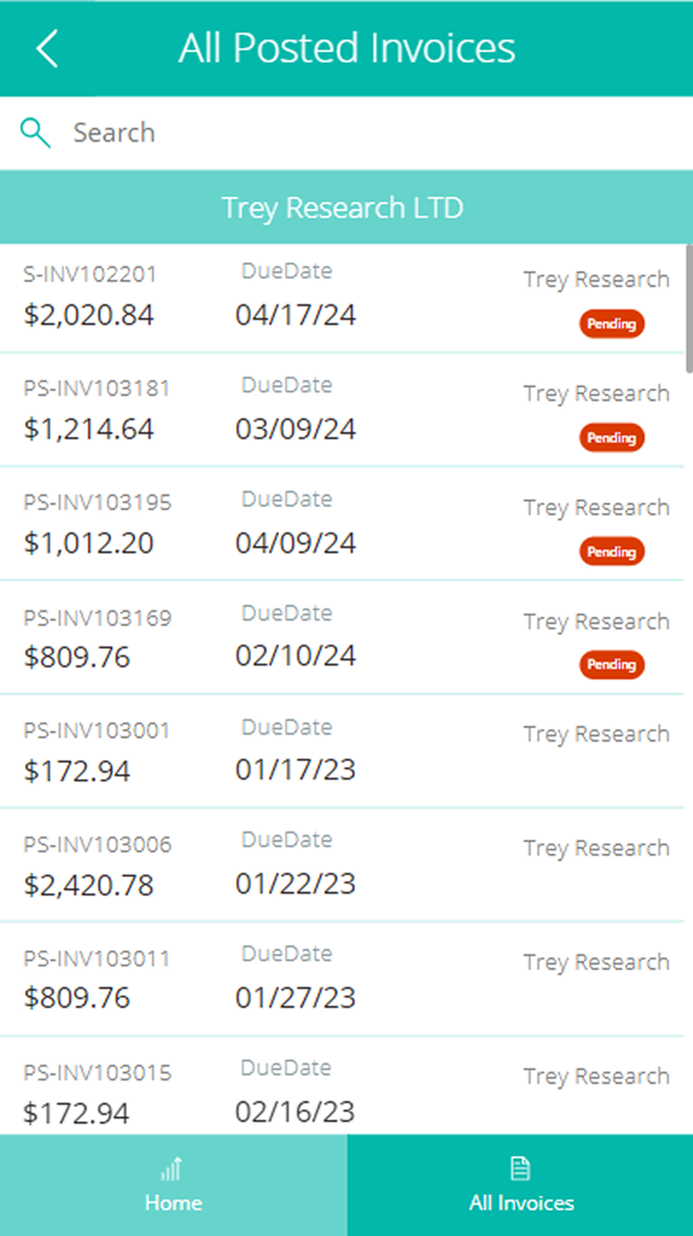The image size is (693, 1236).
Task: Click the Home chart icon
Action: click(x=173, y=1169)
